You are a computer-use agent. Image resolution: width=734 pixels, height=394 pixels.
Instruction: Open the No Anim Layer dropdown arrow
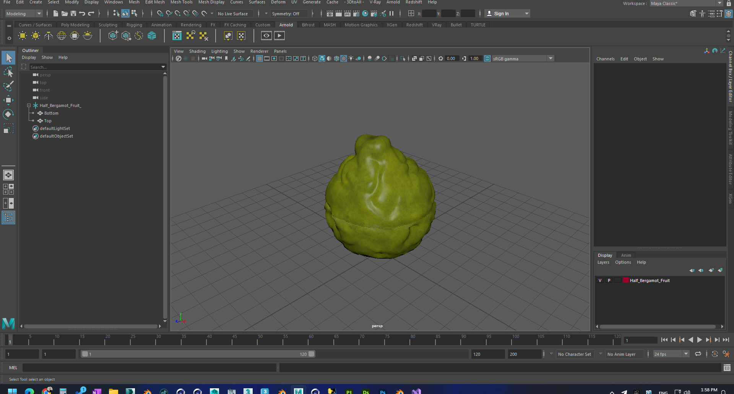pos(601,354)
